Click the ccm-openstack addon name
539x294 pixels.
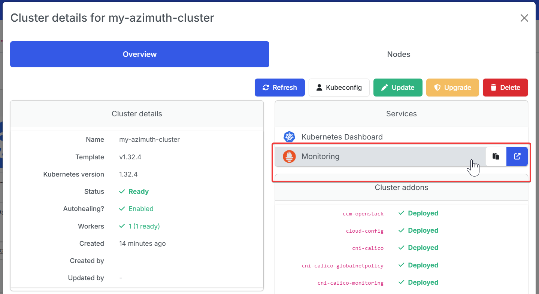click(x=363, y=214)
